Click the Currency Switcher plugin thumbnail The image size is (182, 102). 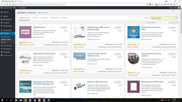(133, 59)
